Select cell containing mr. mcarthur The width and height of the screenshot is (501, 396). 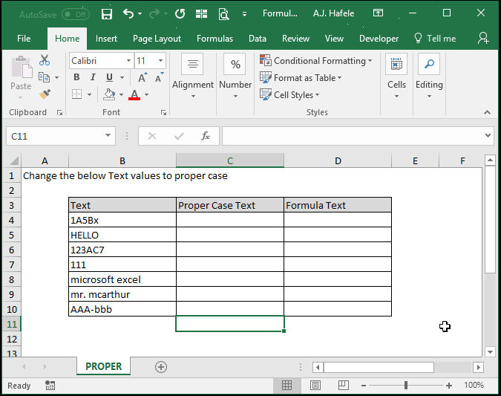(122, 294)
